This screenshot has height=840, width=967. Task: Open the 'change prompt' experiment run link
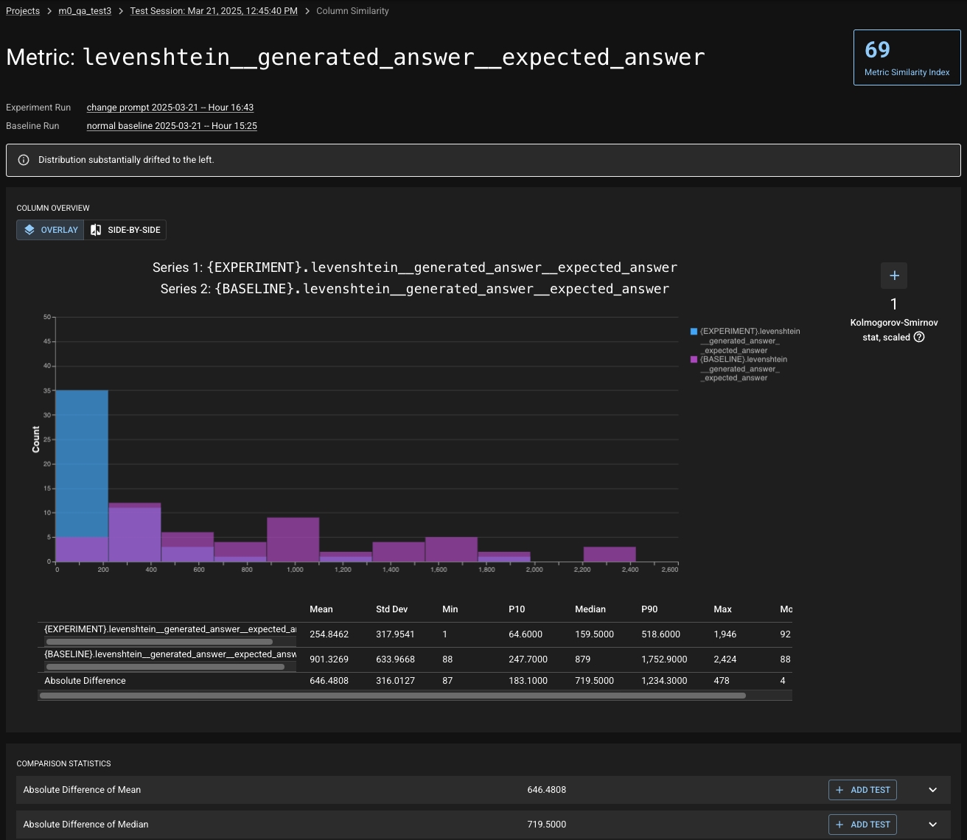coord(170,108)
